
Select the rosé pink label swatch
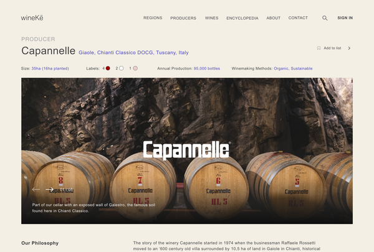tap(135, 68)
